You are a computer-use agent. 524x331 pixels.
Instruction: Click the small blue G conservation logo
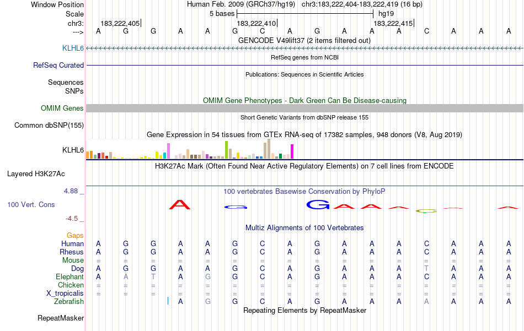(x=236, y=207)
